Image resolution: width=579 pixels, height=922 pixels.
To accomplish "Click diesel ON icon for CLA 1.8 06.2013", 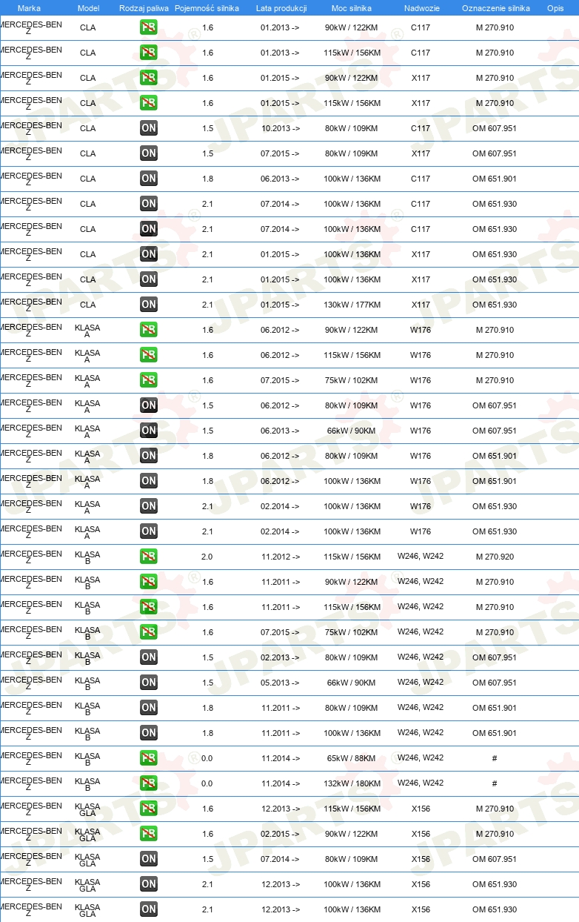I will (x=148, y=179).
